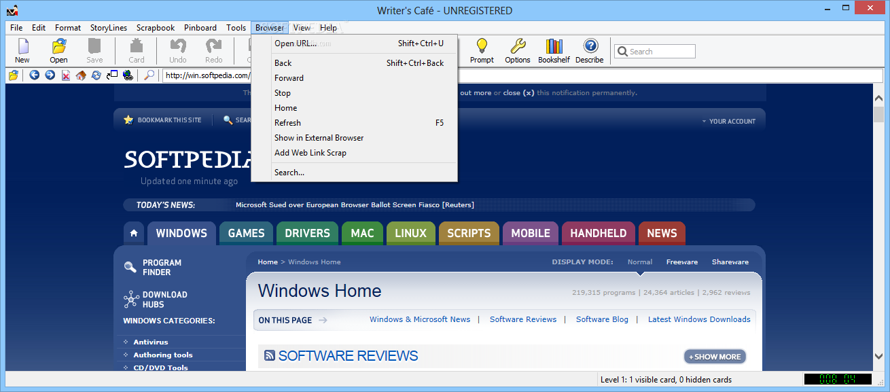Choose Refresh in the Browser menu

(x=354, y=123)
